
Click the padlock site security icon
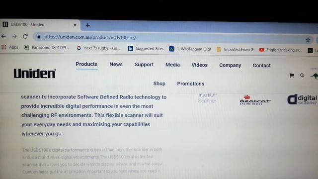pos(39,37)
